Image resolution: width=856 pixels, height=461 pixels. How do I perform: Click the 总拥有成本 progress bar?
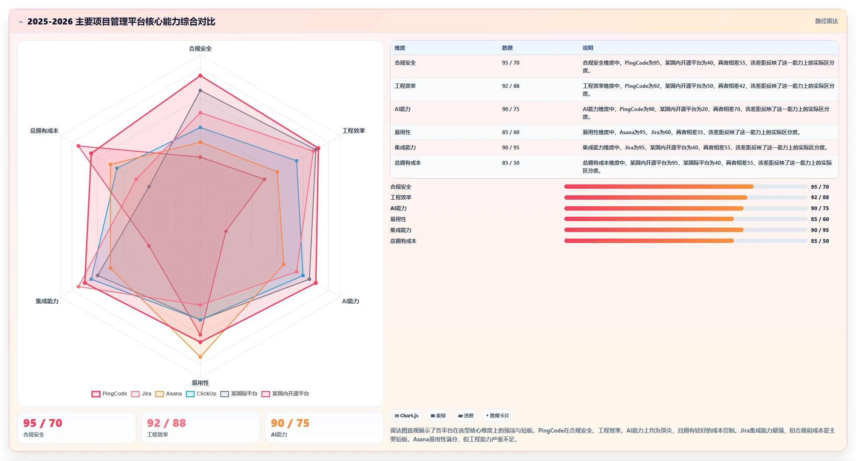tap(685, 241)
